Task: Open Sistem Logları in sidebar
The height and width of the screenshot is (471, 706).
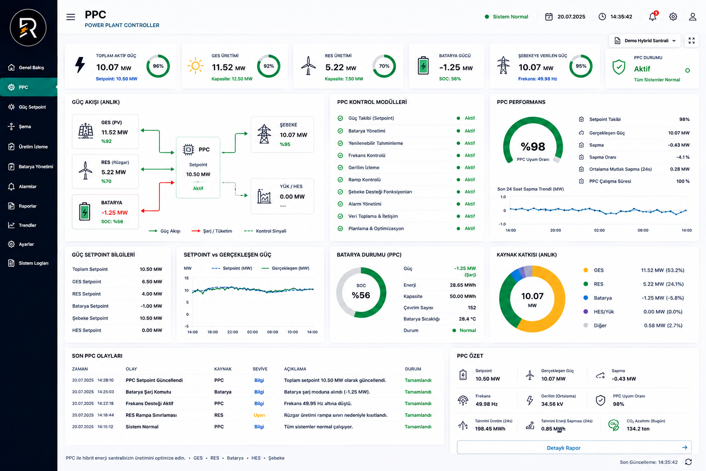Action: click(x=28, y=263)
